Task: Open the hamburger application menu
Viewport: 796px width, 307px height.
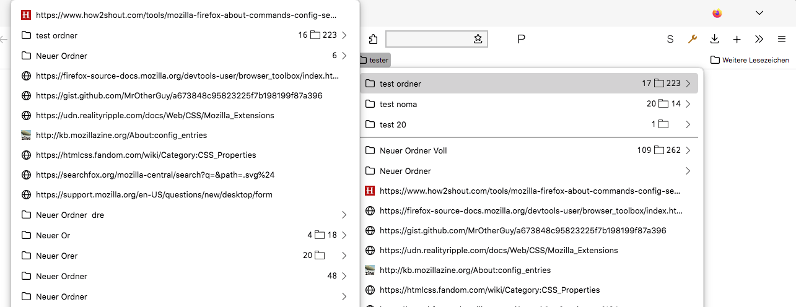Action: [782, 39]
